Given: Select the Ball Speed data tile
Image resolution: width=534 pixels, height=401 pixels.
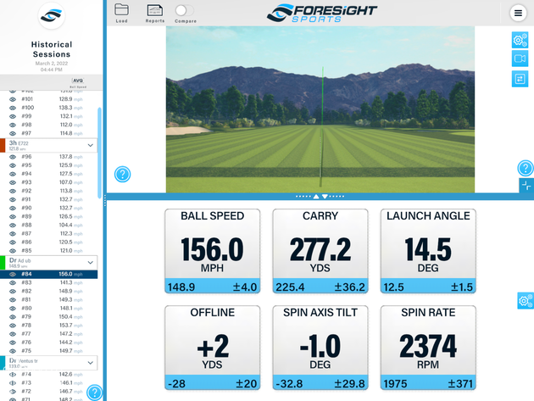Looking at the screenshot, I should (212, 249).
